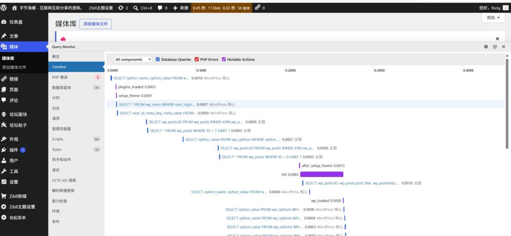The width and height of the screenshot is (511, 236).
Task: Open the 瞬时数据更新 panel
Action: [x=77, y=191]
